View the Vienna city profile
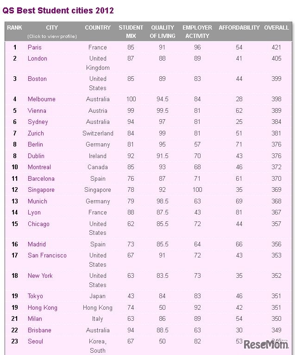 [x=37, y=110]
